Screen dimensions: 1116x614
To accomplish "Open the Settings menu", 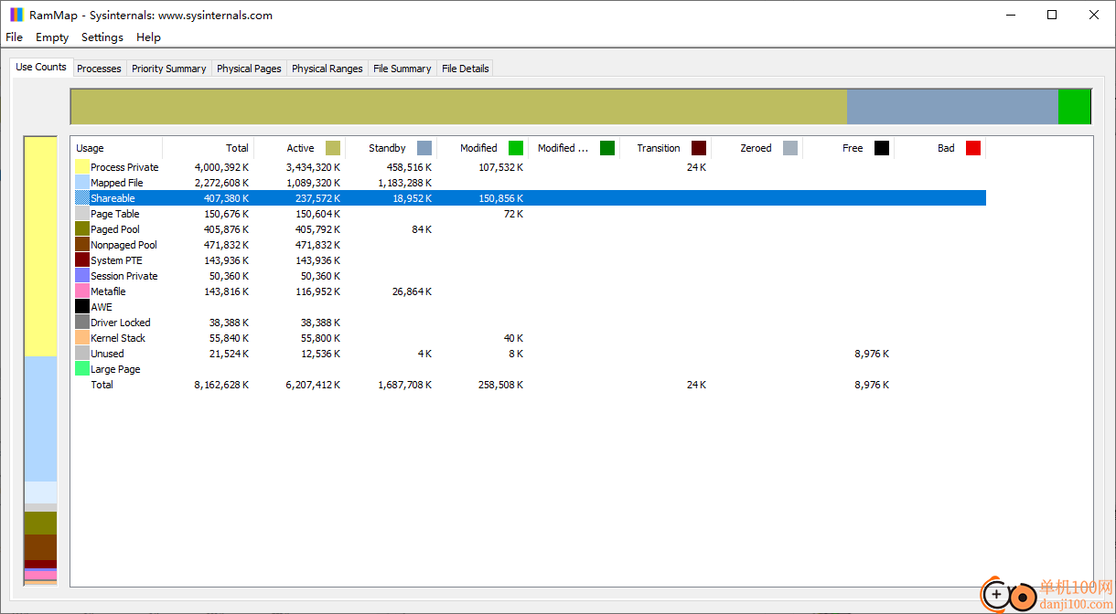I will tap(102, 37).
